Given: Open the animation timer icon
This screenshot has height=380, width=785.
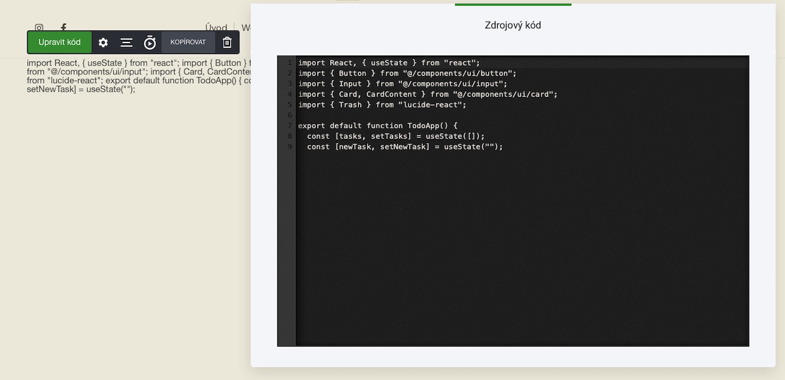Looking at the screenshot, I should point(150,43).
